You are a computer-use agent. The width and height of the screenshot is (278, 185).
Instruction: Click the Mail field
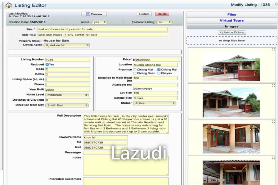(x=106, y=148)
